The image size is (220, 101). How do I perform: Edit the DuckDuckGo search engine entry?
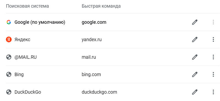click(195, 92)
